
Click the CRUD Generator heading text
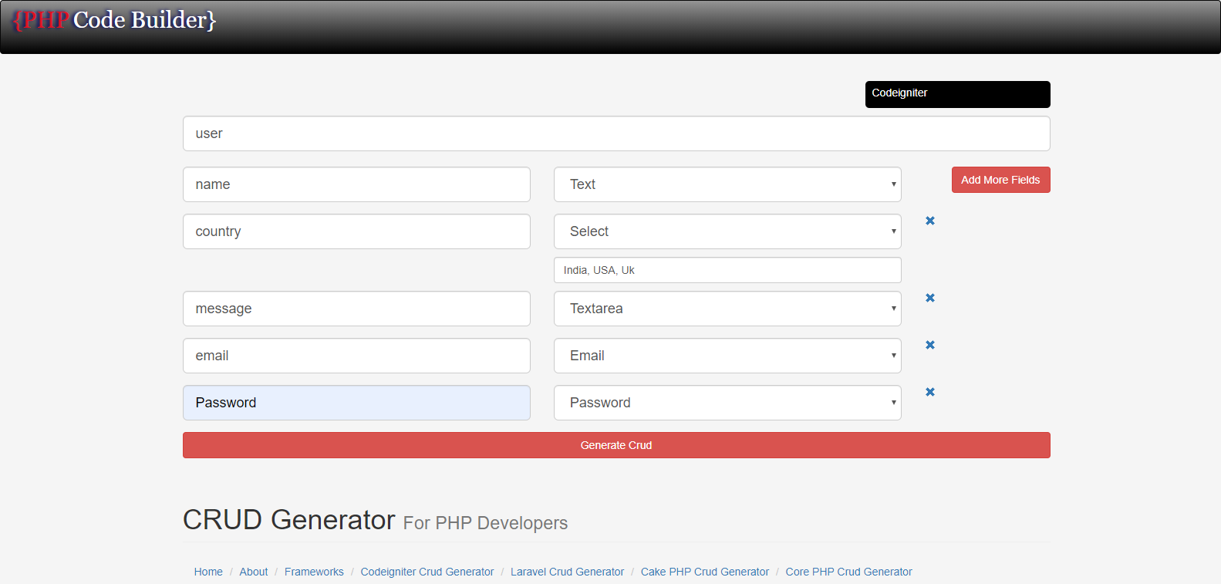[289, 520]
